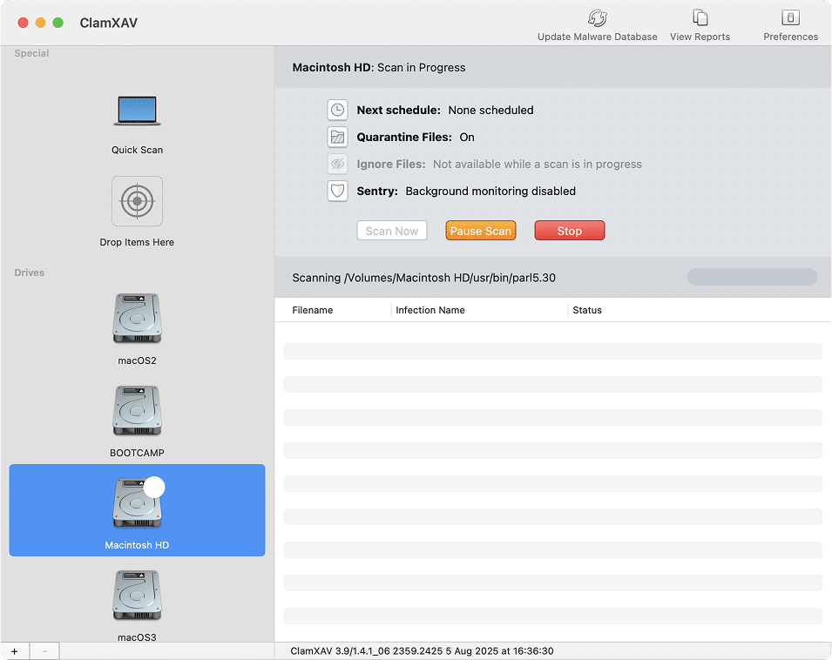This screenshot has width=832, height=660.
Task: Stop the current scan
Action: click(570, 231)
